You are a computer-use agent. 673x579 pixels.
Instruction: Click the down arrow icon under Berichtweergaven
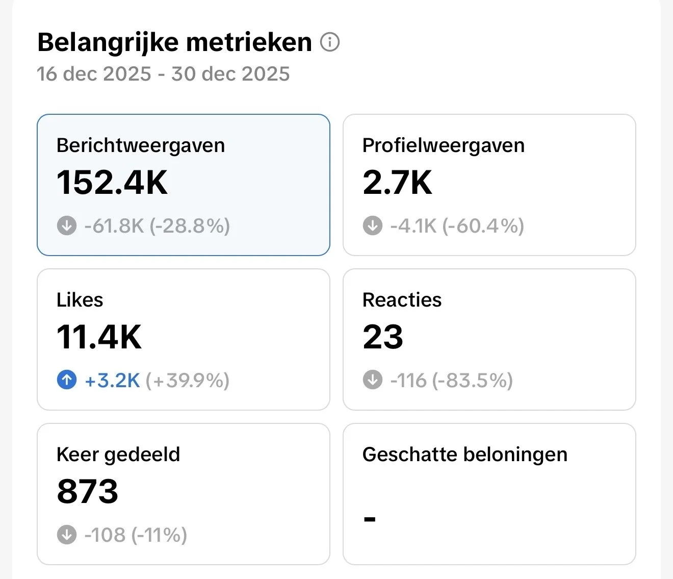[x=67, y=225]
